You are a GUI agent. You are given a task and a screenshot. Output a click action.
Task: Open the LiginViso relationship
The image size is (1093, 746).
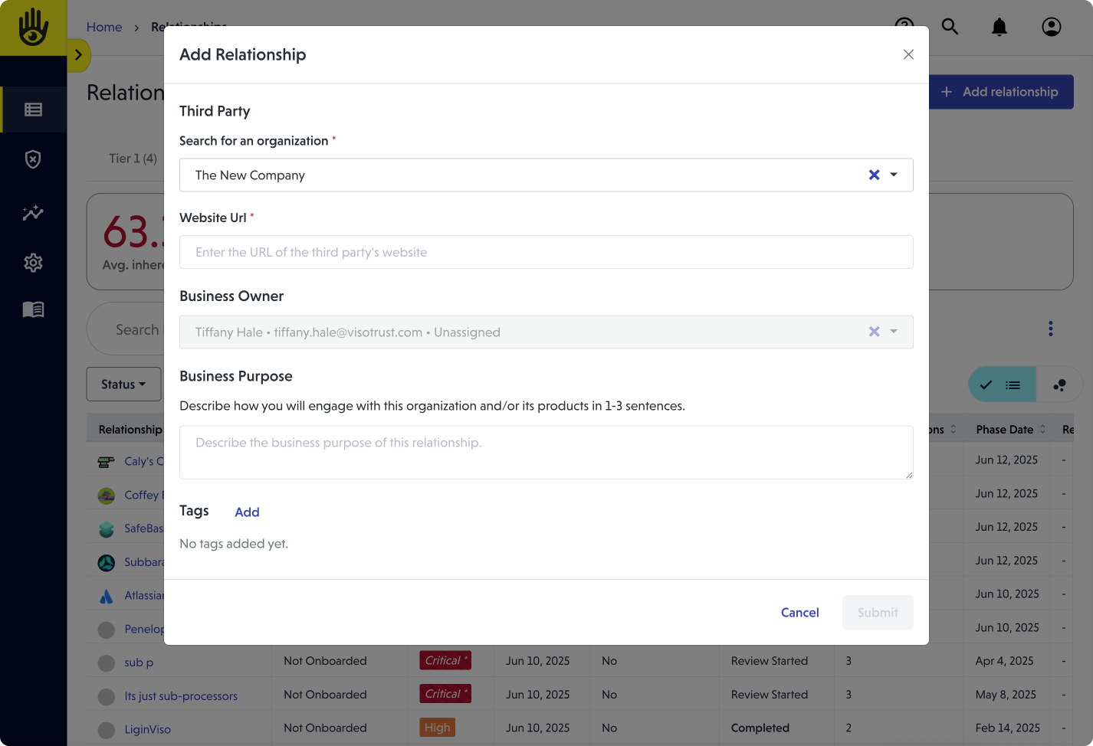tap(147, 730)
